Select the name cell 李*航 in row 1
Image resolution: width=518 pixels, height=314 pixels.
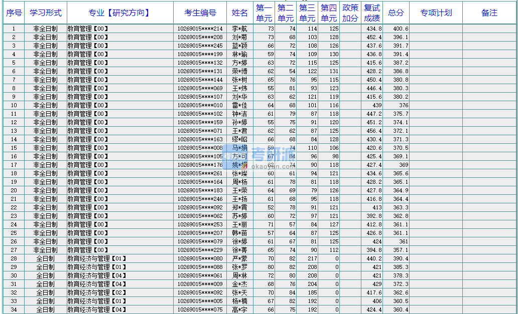click(x=240, y=29)
